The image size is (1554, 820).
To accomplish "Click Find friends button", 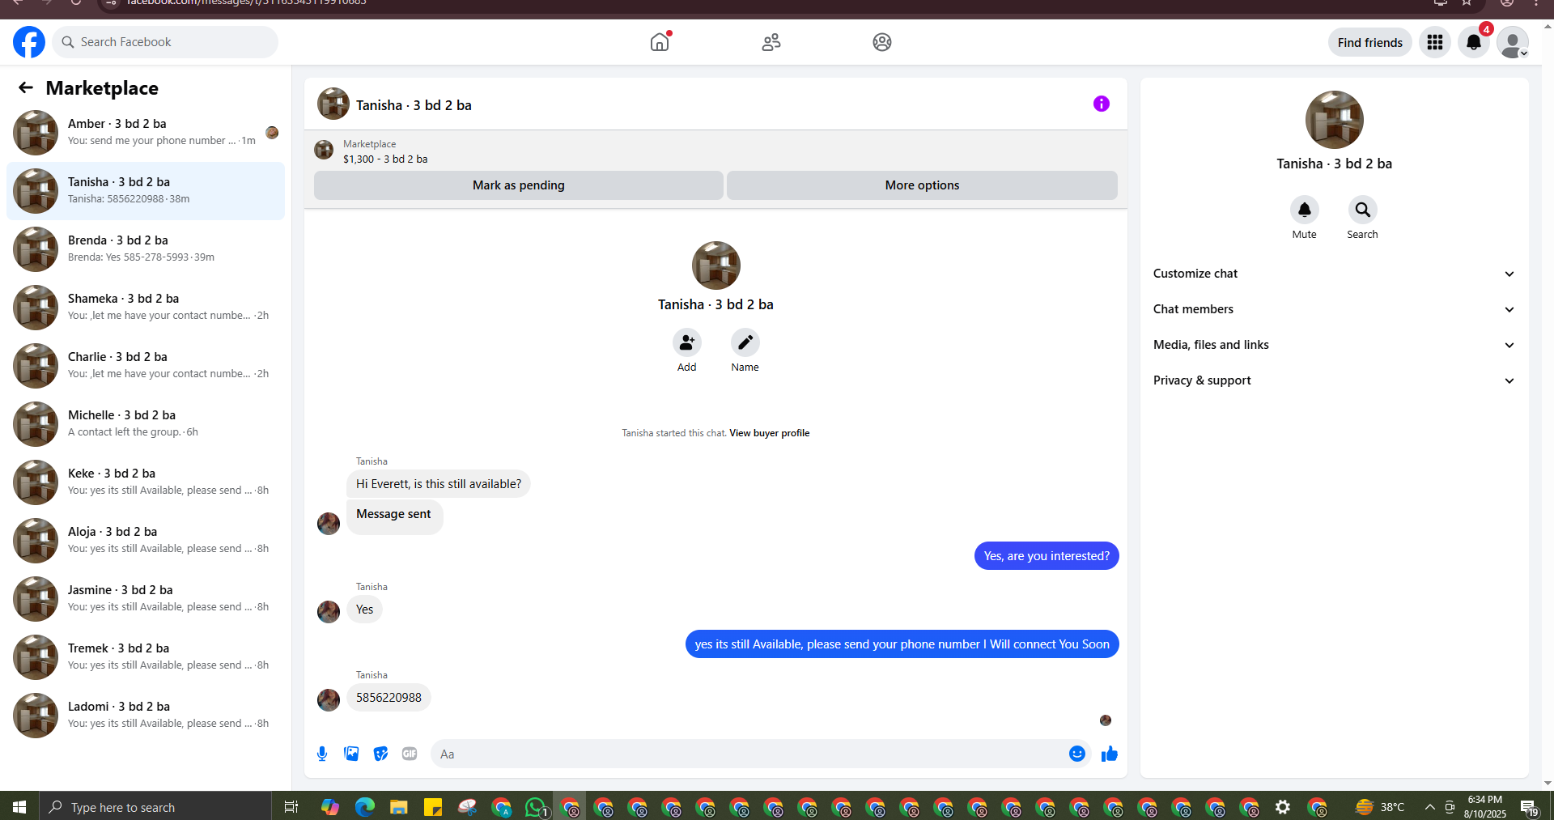I will click(x=1369, y=42).
